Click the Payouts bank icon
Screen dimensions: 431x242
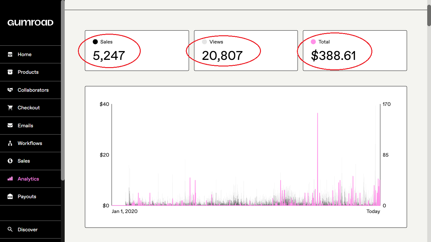[10, 197]
